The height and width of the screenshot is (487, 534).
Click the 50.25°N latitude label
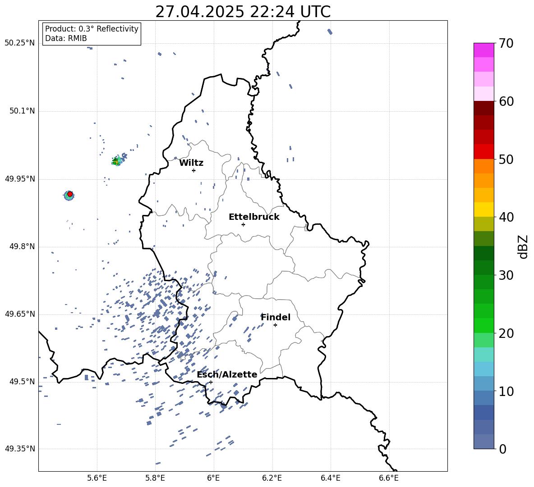(20, 43)
